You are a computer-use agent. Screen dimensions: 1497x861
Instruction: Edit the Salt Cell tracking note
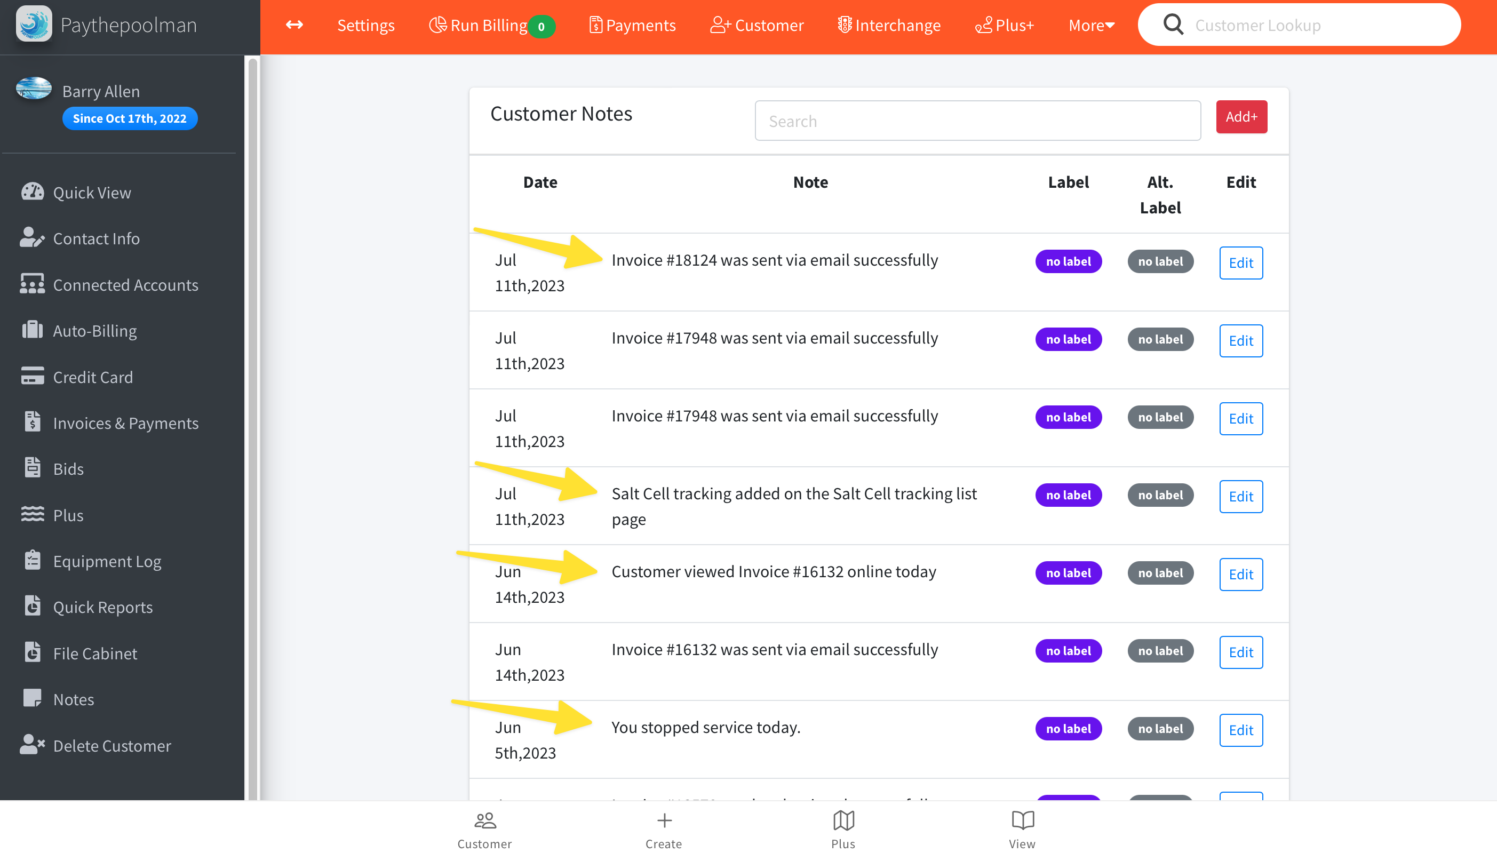click(x=1240, y=496)
